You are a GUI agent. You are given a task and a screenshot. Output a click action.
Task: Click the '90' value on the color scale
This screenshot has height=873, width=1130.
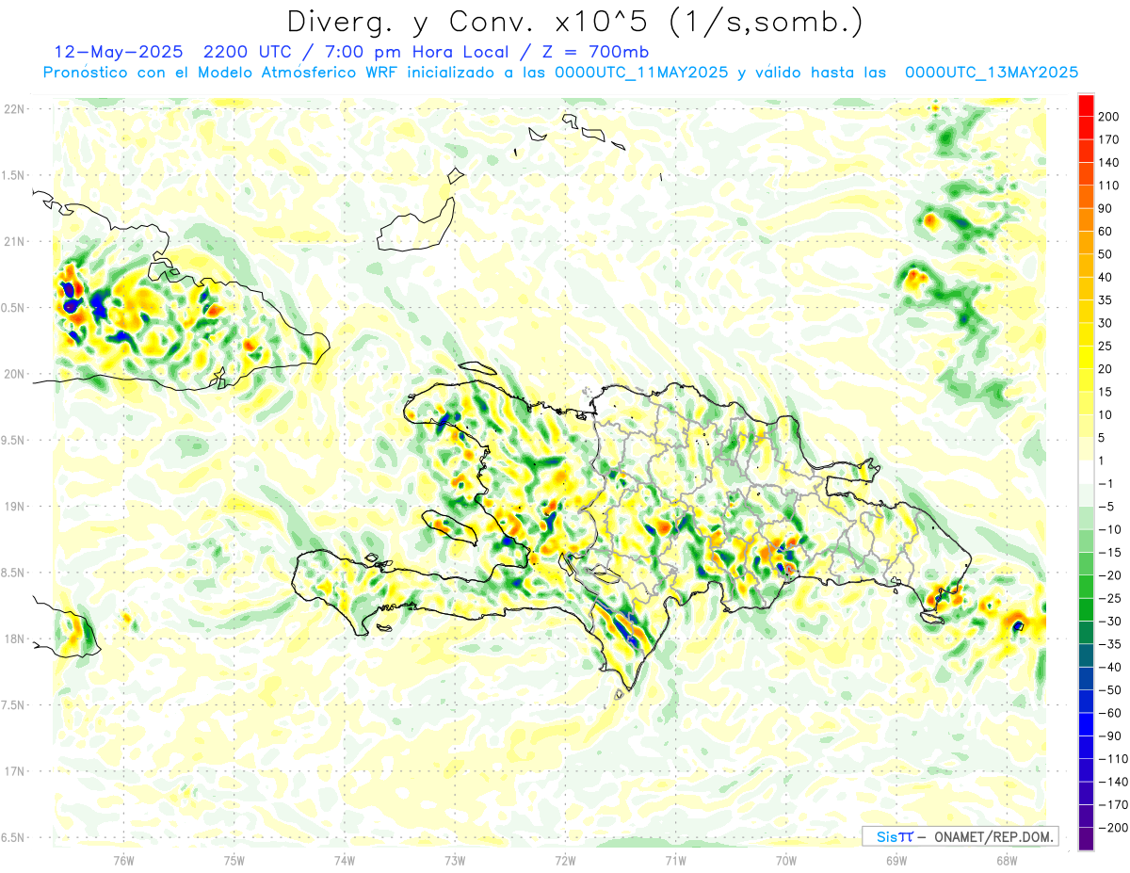click(x=1106, y=209)
